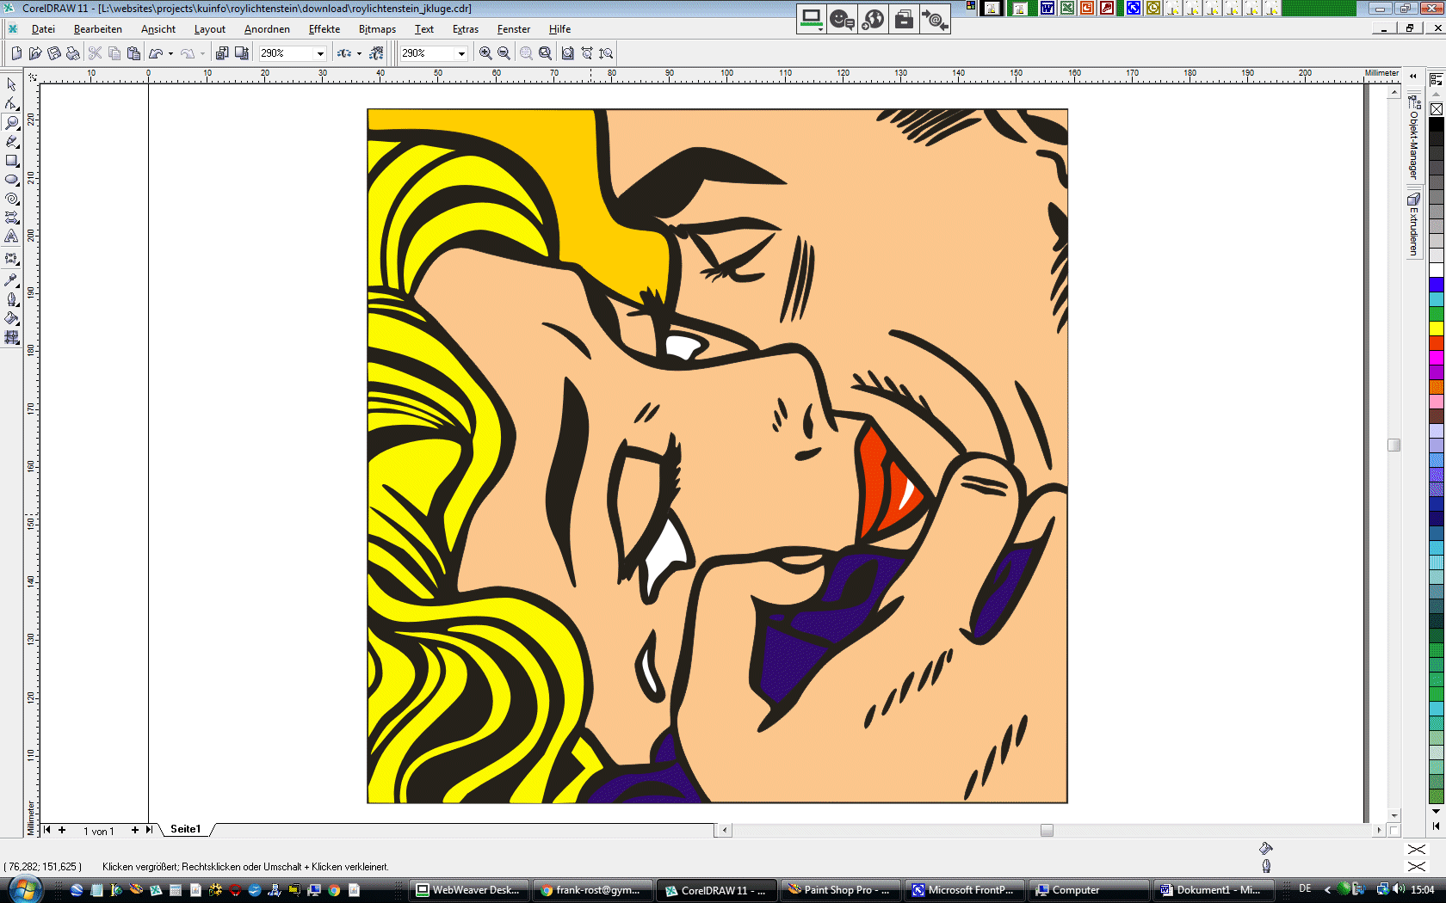Pick the black color swatch
Screen dimensions: 1446x903
(x=1437, y=125)
